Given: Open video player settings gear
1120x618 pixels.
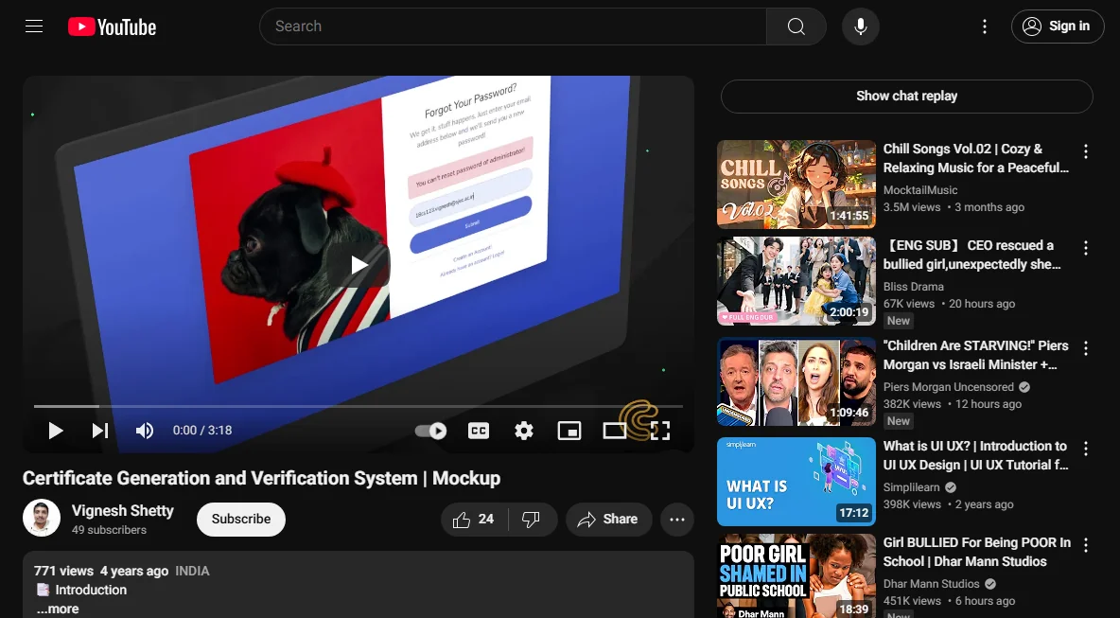Looking at the screenshot, I should coord(524,430).
